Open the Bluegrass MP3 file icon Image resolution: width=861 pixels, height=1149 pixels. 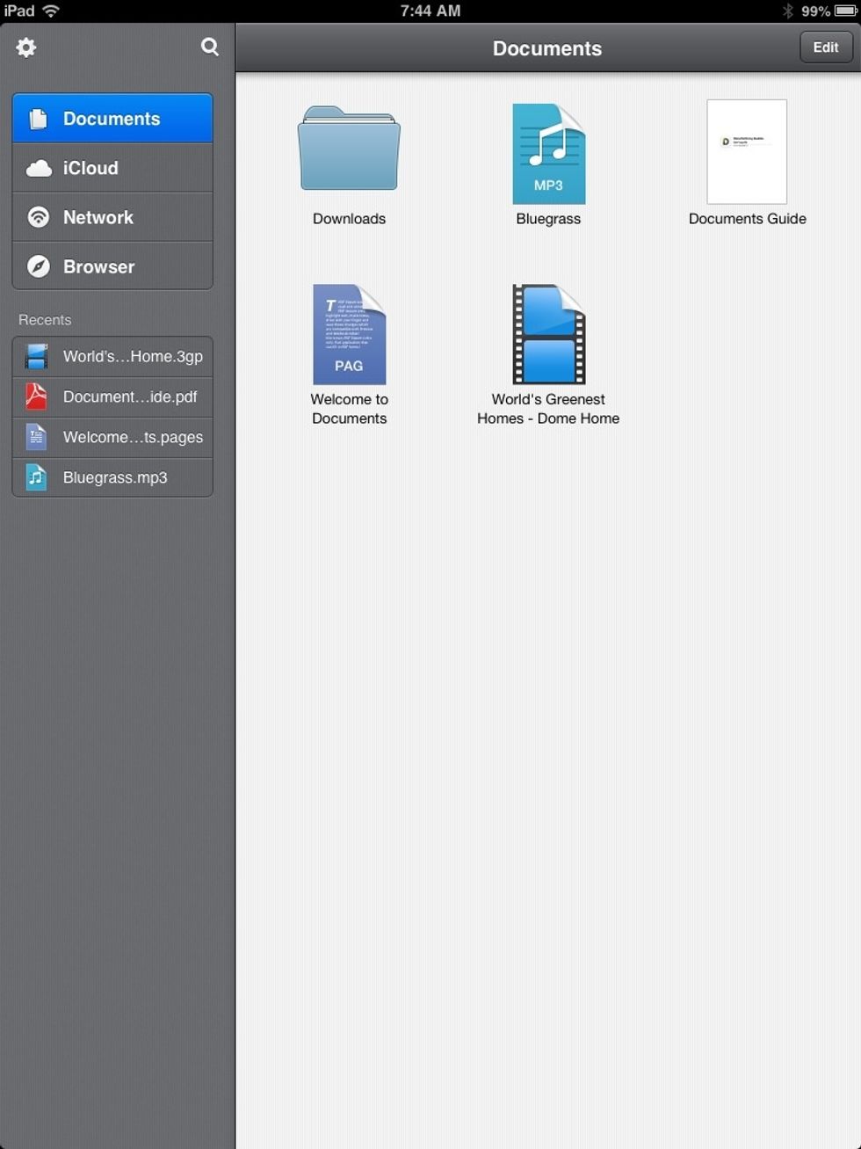pos(548,154)
